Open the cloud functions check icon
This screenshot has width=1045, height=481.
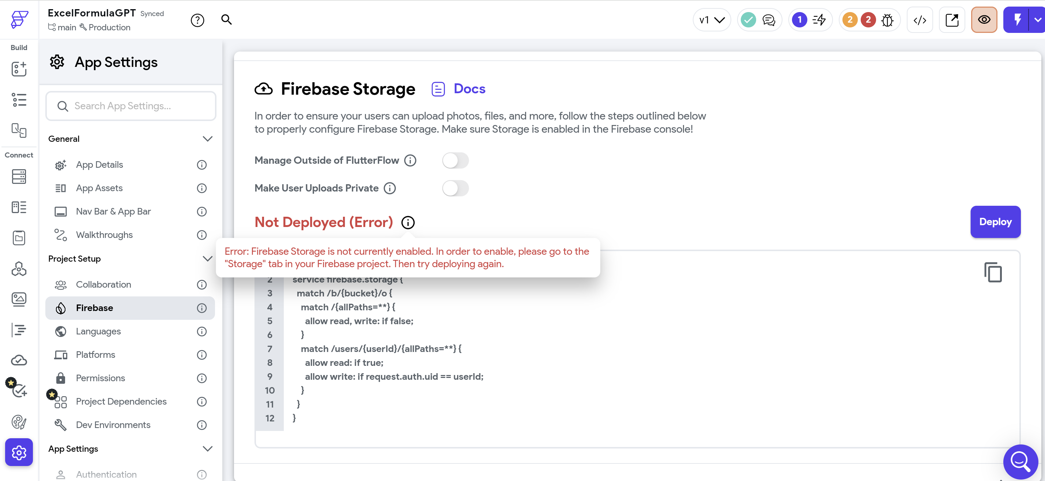click(19, 360)
